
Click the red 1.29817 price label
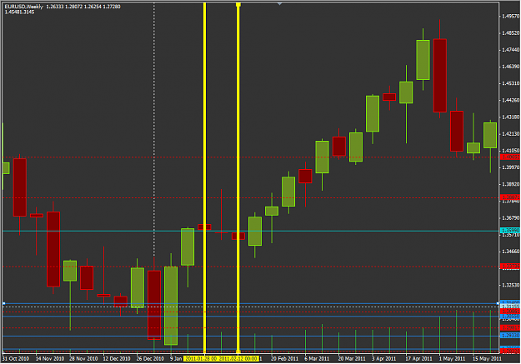[510, 328]
